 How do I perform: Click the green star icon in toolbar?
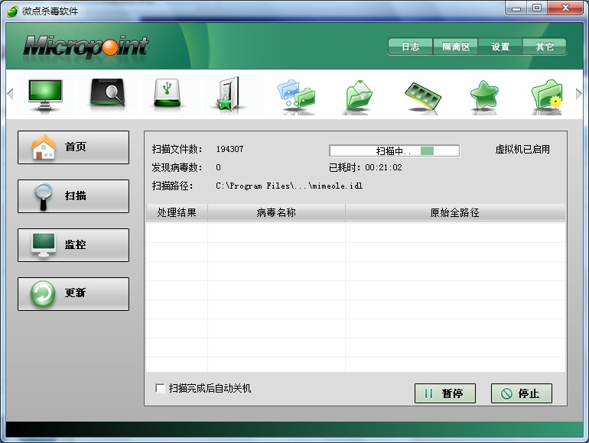(x=484, y=94)
